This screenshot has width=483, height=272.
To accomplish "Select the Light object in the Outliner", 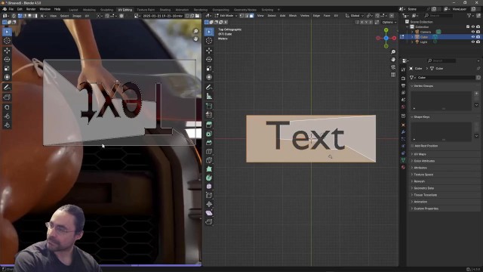I will point(423,42).
